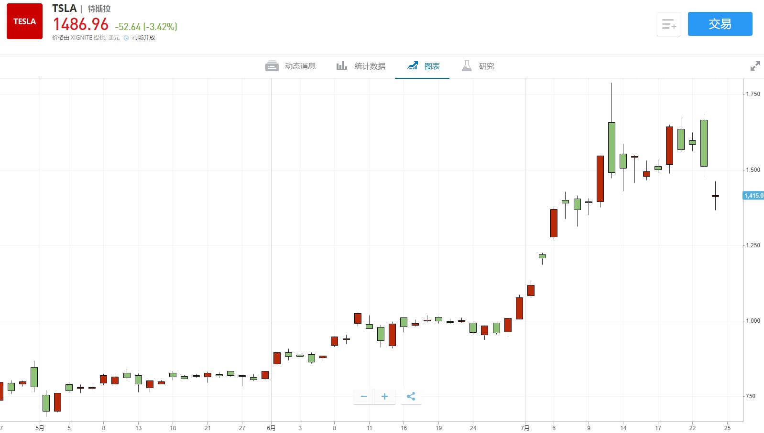The height and width of the screenshot is (433, 764).
Task: Click the research flask icon
Action: click(467, 66)
